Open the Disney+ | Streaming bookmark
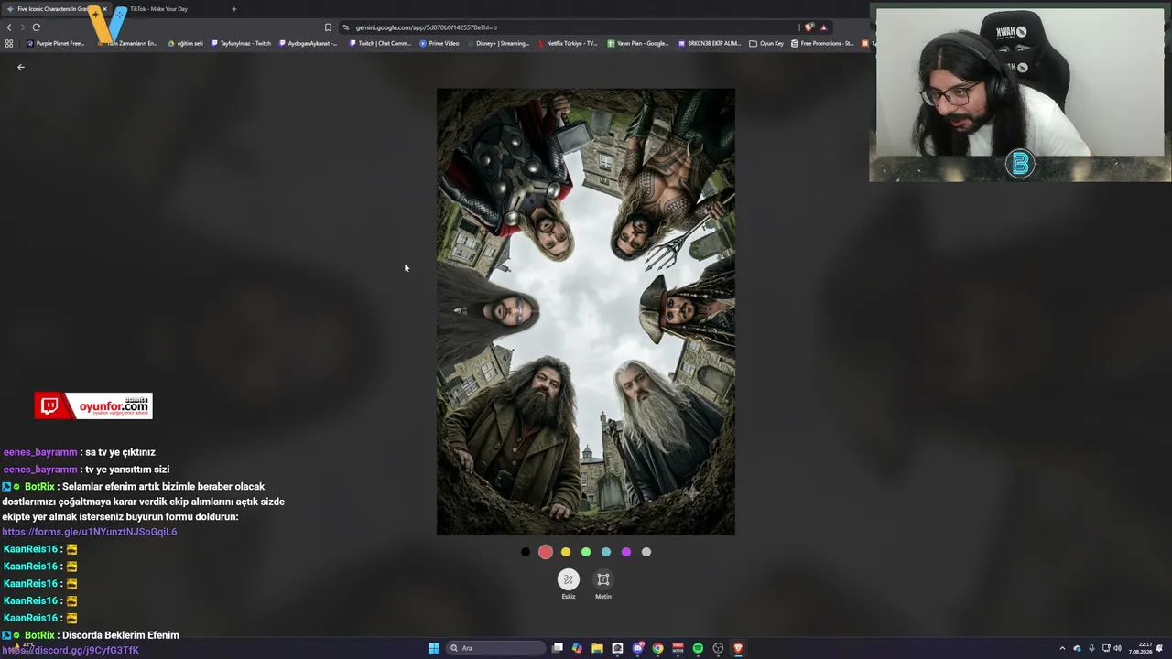 pyautogui.click(x=499, y=43)
